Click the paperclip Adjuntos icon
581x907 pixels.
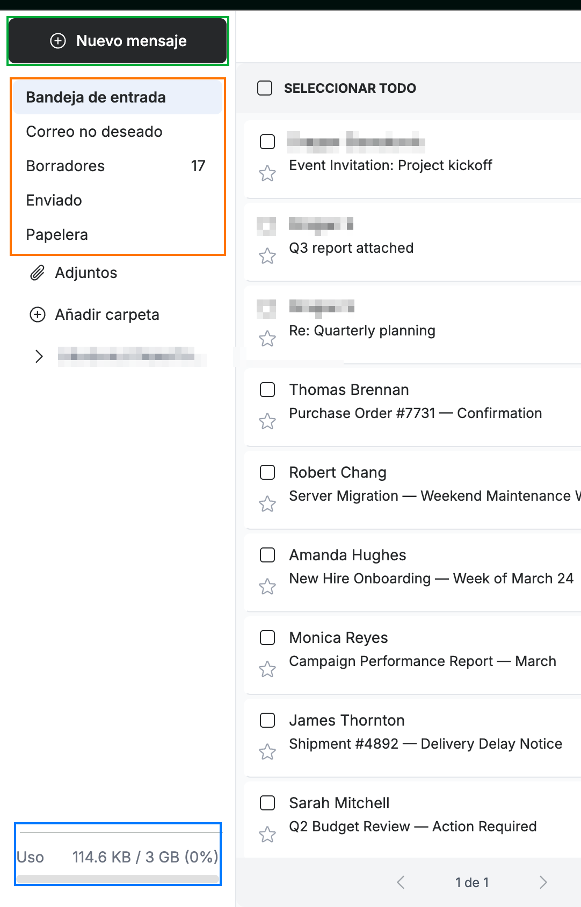[37, 273]
